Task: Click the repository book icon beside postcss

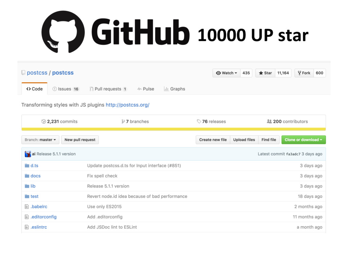Action: point(23,73)
